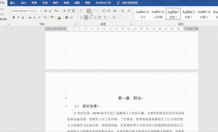Apply yellow text highlight color
218x132 pixels.
click(52, 17)
